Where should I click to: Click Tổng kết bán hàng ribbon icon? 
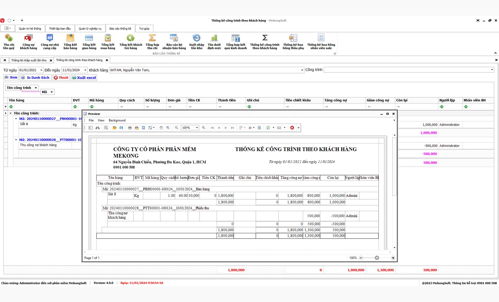point(70,42)
